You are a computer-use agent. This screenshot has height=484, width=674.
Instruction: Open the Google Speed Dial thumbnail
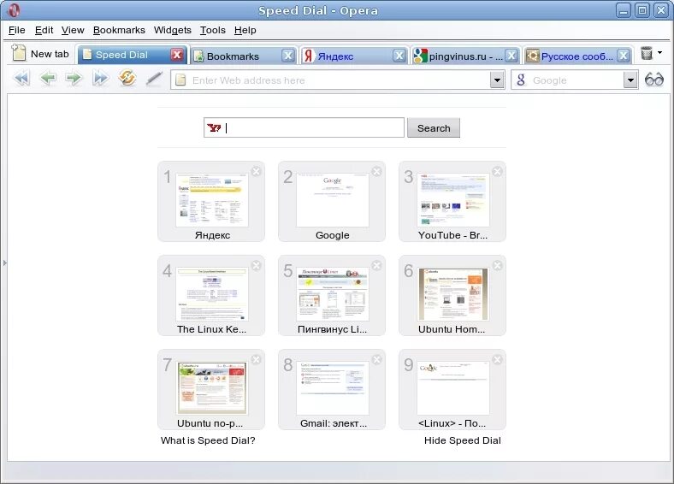332,200
